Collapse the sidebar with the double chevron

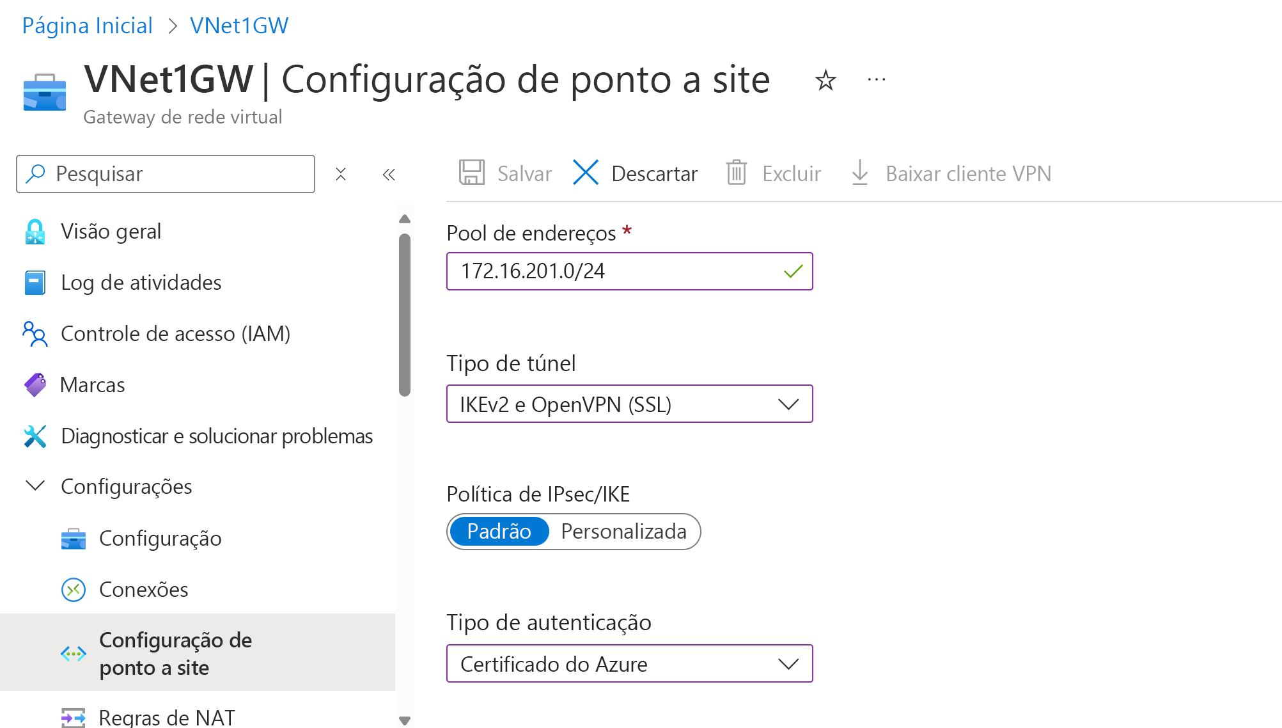[389, 174]
